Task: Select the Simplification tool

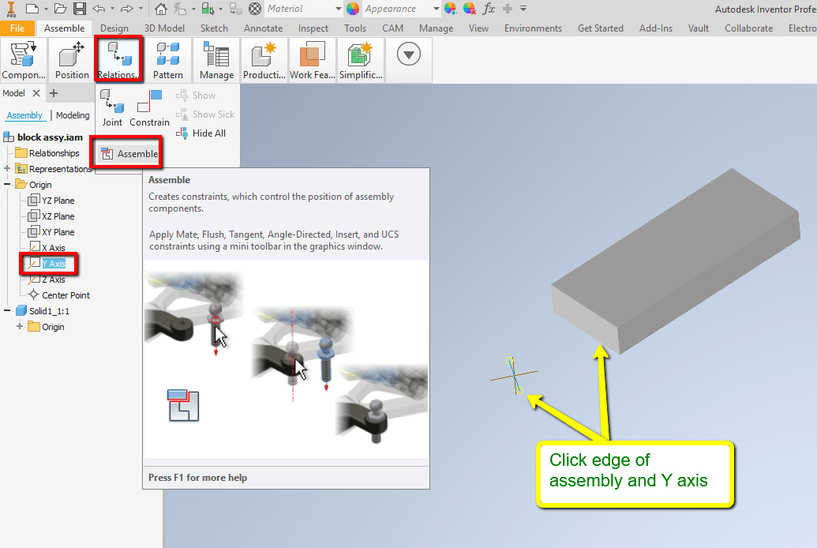Action: (x=360, y=59)
